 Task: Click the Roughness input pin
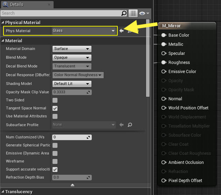click(x=164, y=63)
